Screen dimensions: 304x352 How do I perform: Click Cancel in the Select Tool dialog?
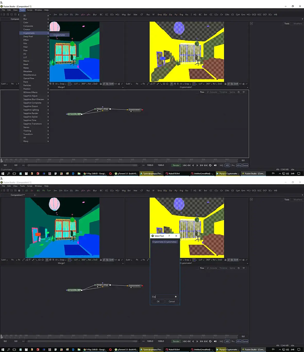tap(172, 301)
